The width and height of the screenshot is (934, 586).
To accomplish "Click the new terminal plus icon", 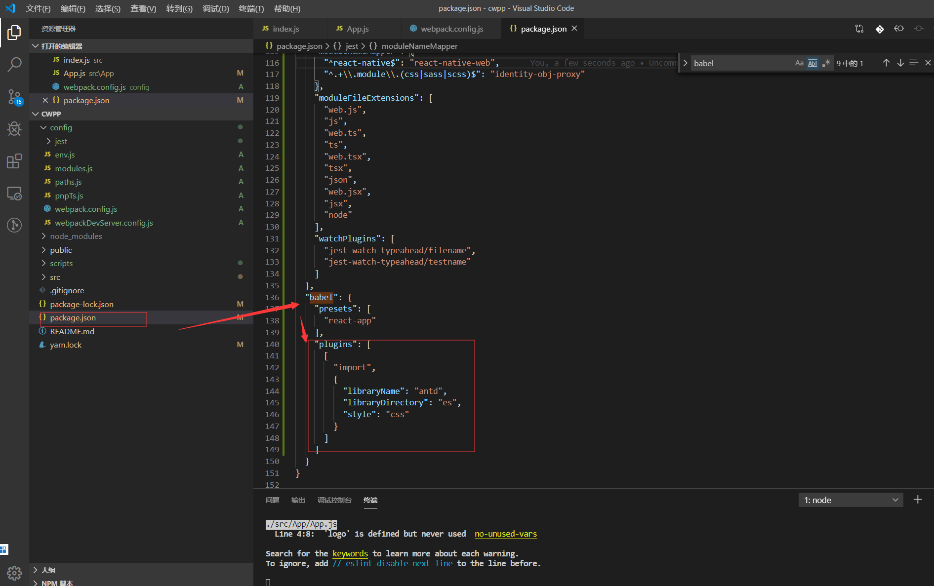I will 918,500.
